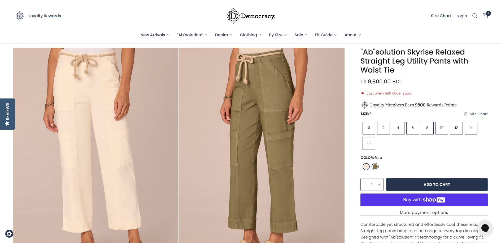501x243 pixels.
Task: Pick size 16 option
Action: coord(369,143)
